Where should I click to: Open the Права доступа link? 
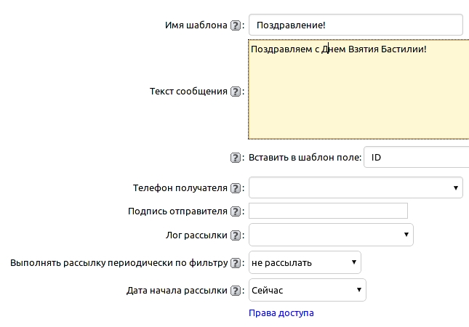[281, 313]
